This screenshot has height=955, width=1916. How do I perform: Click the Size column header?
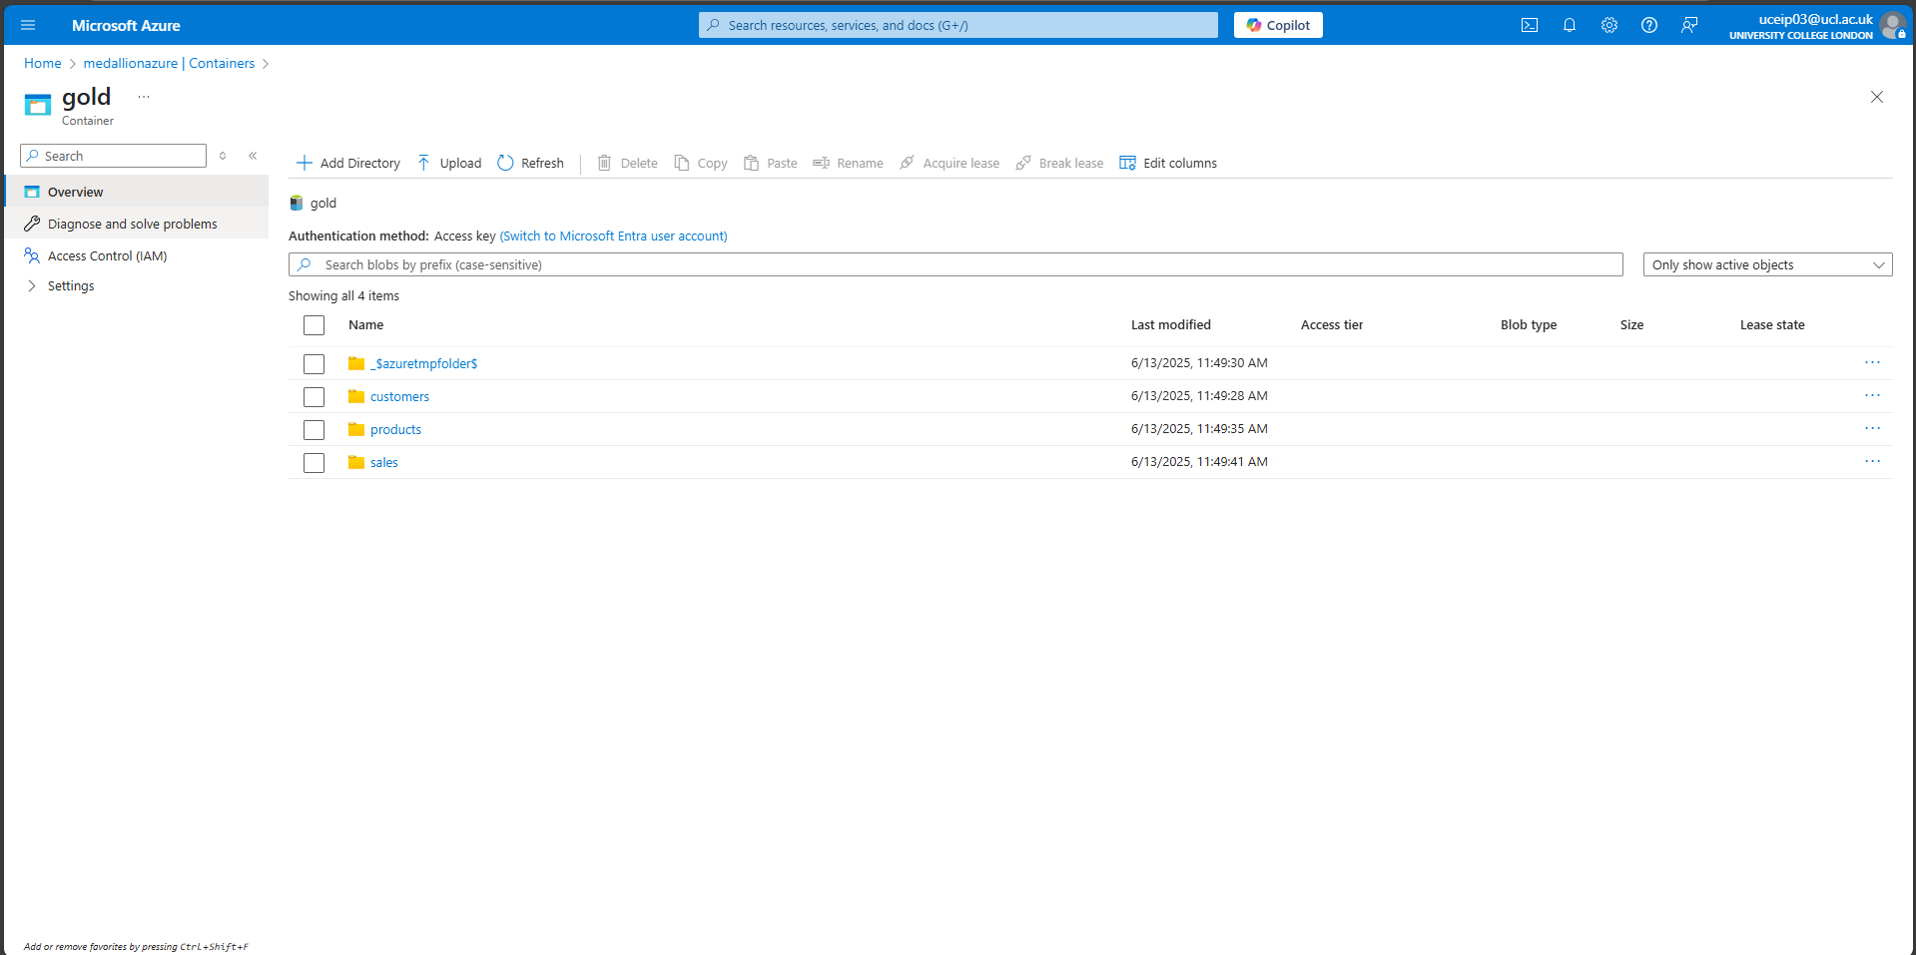click(x=1631, y=324)
